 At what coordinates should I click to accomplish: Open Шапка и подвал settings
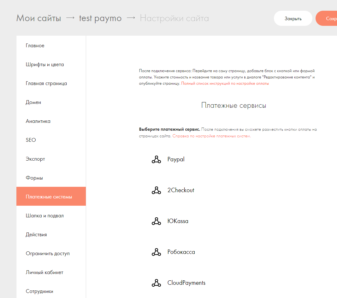(x=51, y=215)
